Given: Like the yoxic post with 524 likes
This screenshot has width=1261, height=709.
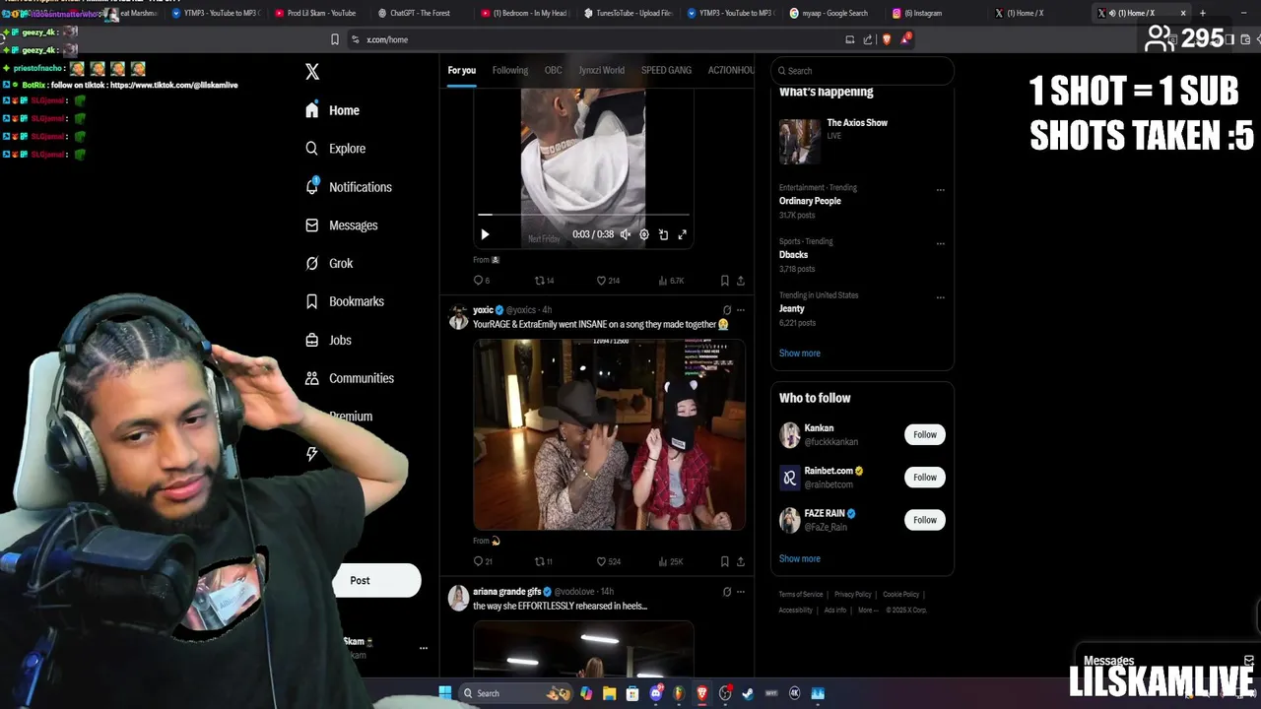Looking at the screenshot, I should pos(608,561).
